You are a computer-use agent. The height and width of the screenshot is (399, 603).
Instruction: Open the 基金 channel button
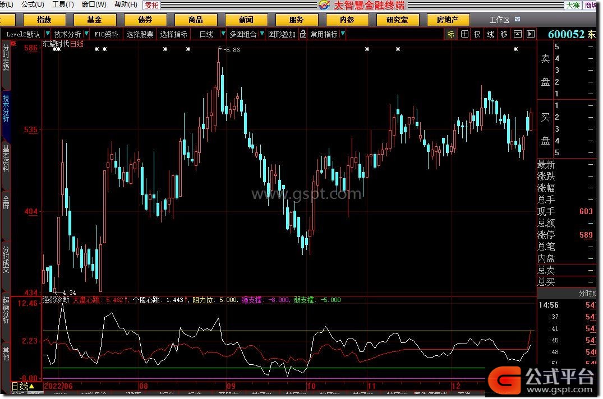point(95,20)
